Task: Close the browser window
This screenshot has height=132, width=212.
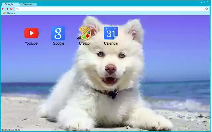Action: [207, 2]
